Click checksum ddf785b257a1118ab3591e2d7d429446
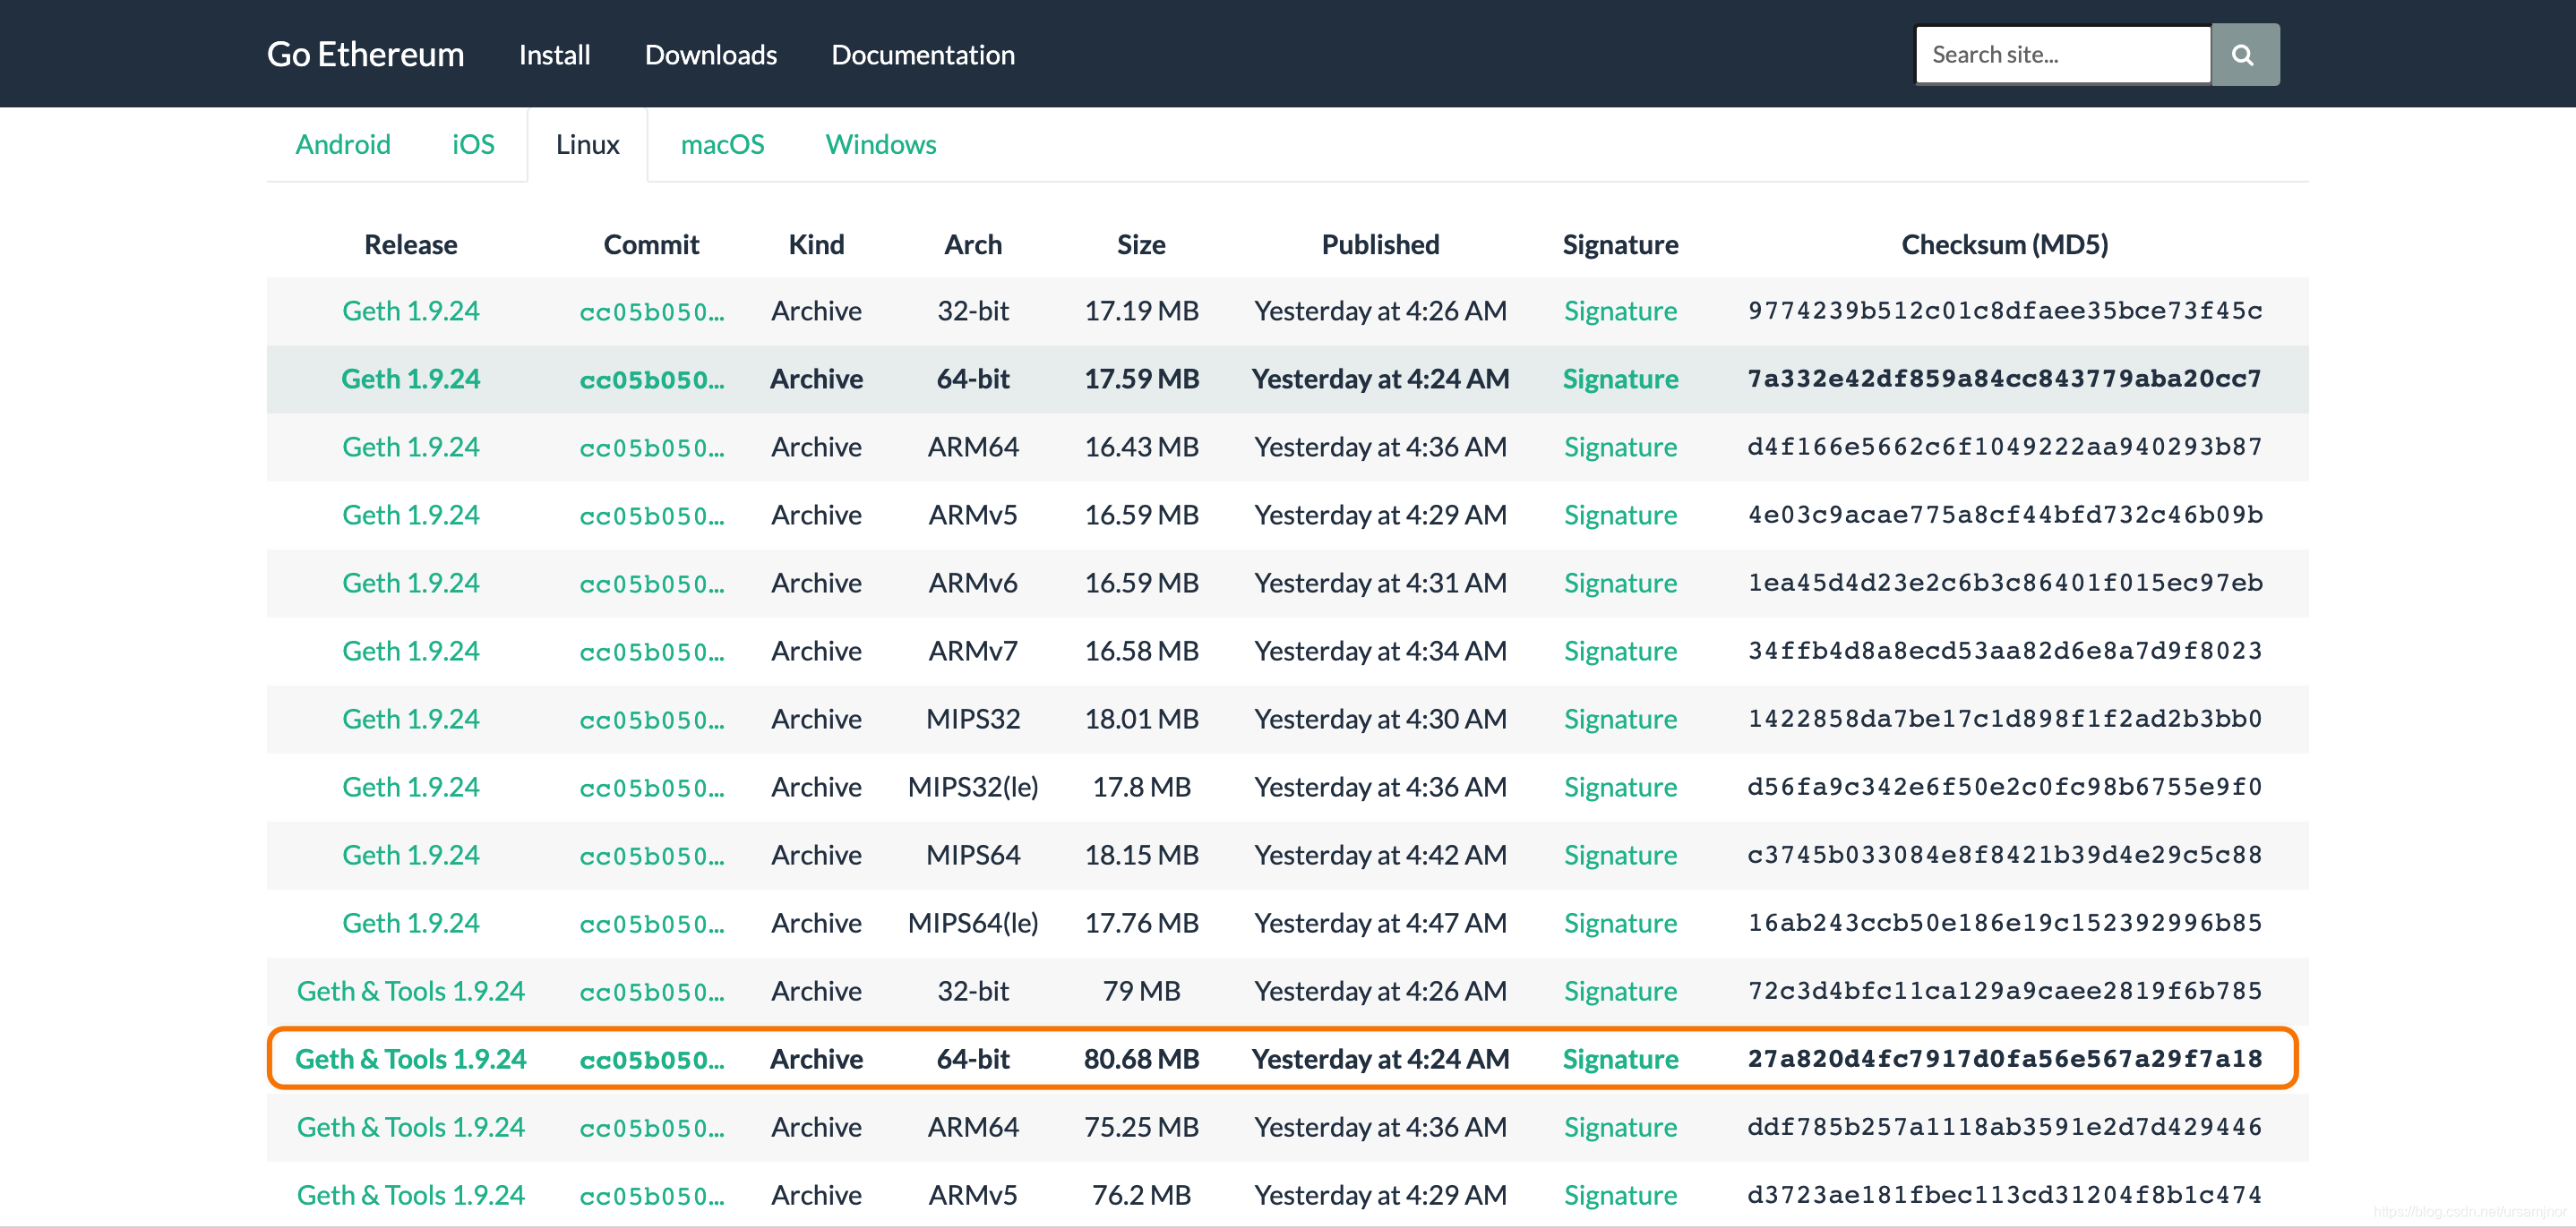The width and height of the screenshot is (2576, 1228). click(2004, 1126)
